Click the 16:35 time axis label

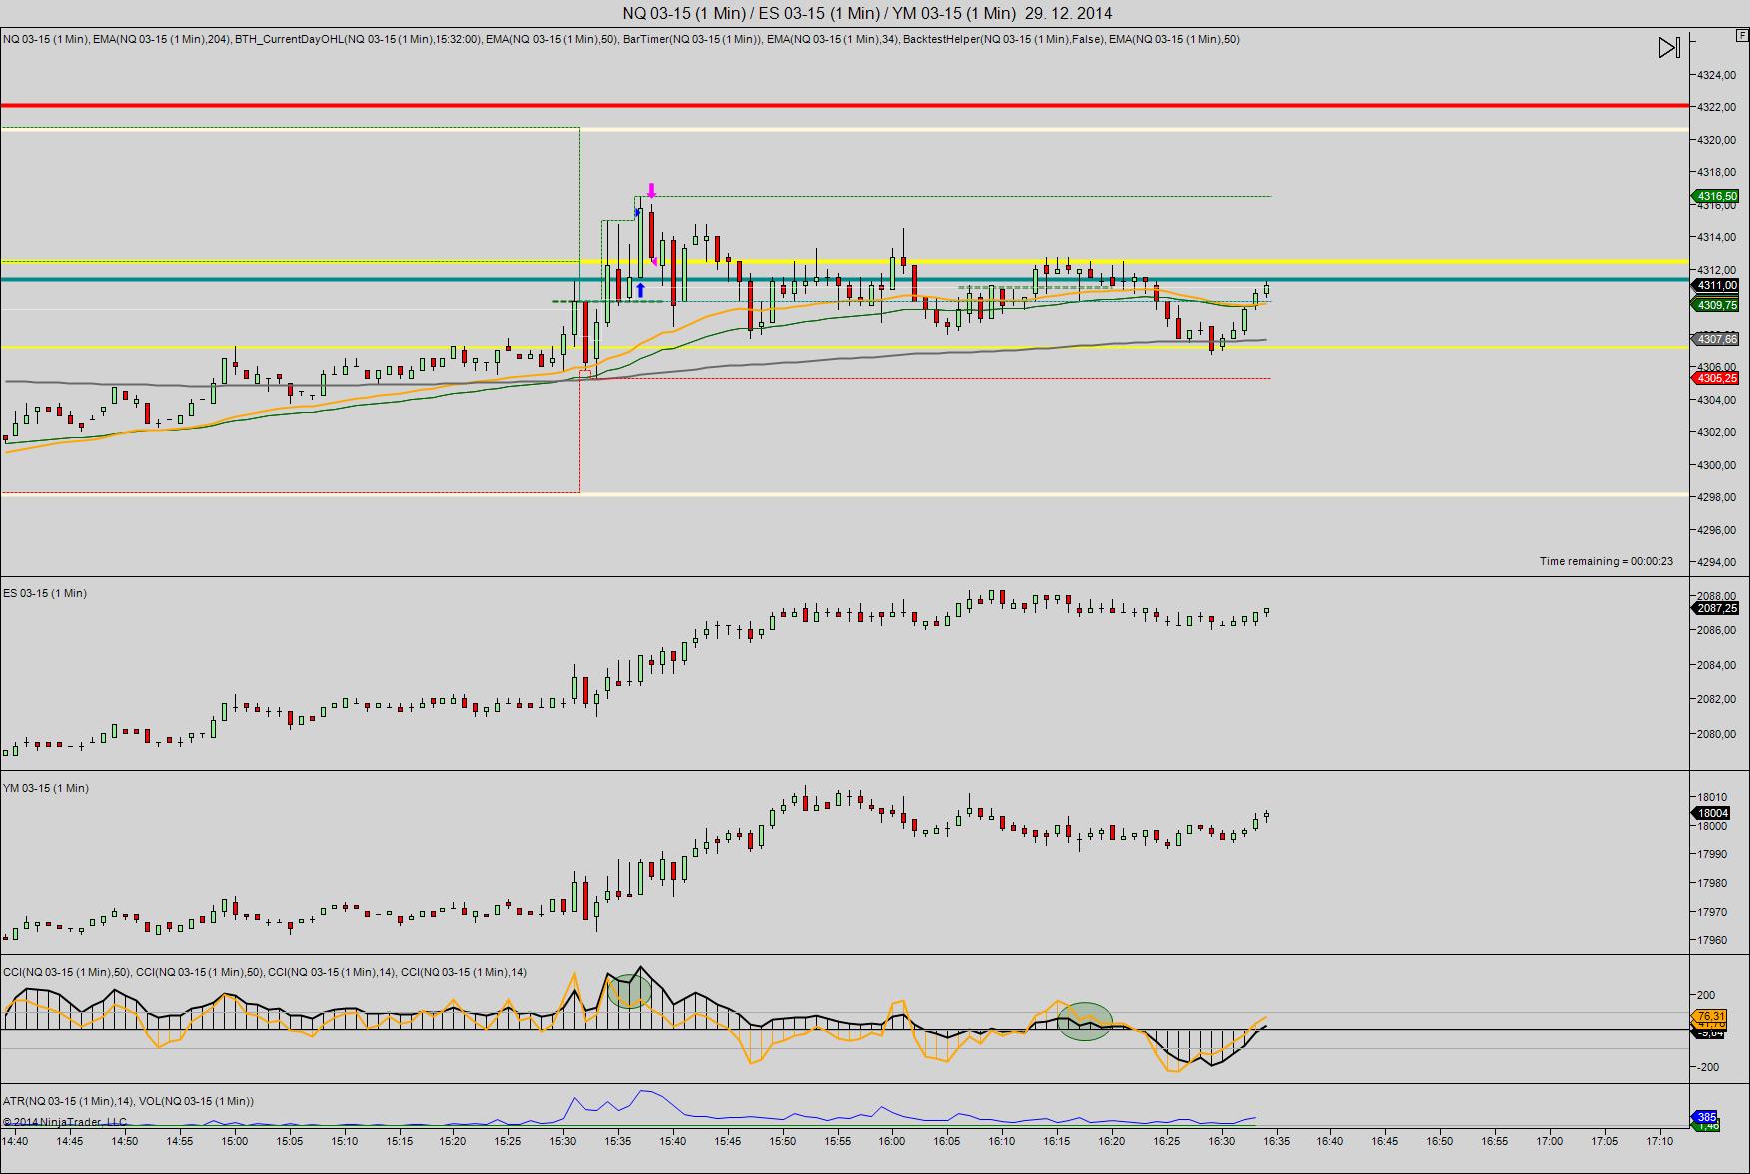point(1276,1141)
